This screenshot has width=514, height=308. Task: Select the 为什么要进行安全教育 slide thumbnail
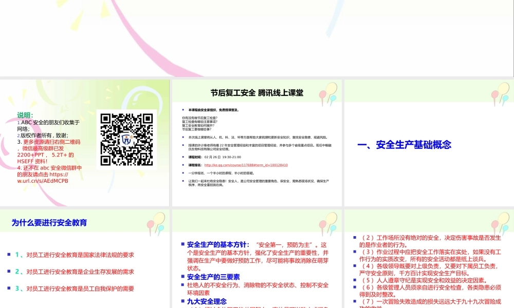pos(85,259)
